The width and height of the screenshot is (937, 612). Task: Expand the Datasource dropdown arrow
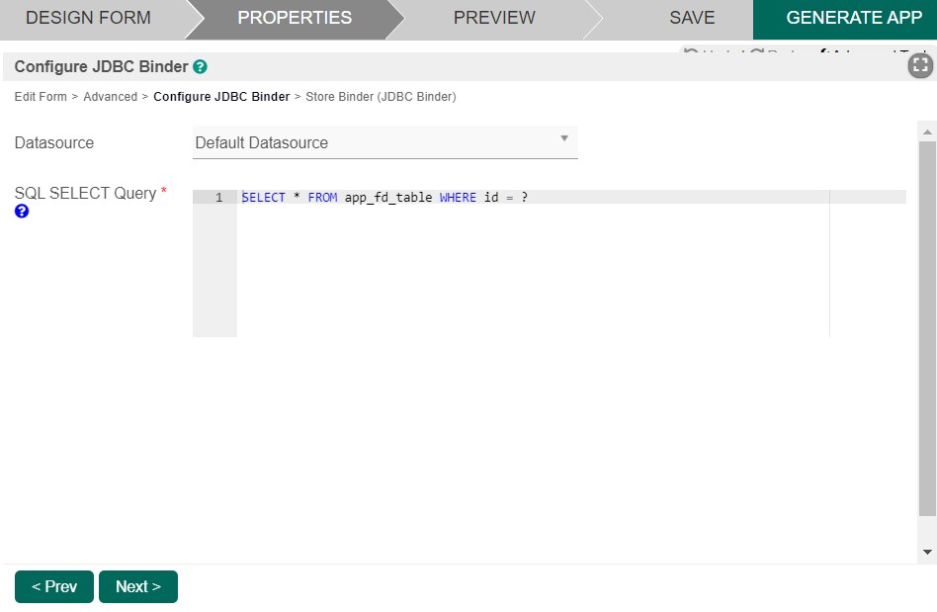pyautogui.click(x=563, y=138)
